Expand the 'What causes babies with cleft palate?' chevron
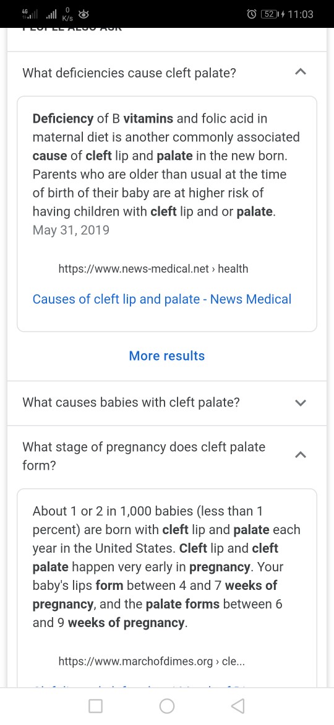This screenshot has width=334, height=725. pos(301,403)
